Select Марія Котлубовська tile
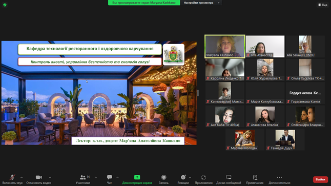Screen dimensions: 331x186 (x=265, y=93)
